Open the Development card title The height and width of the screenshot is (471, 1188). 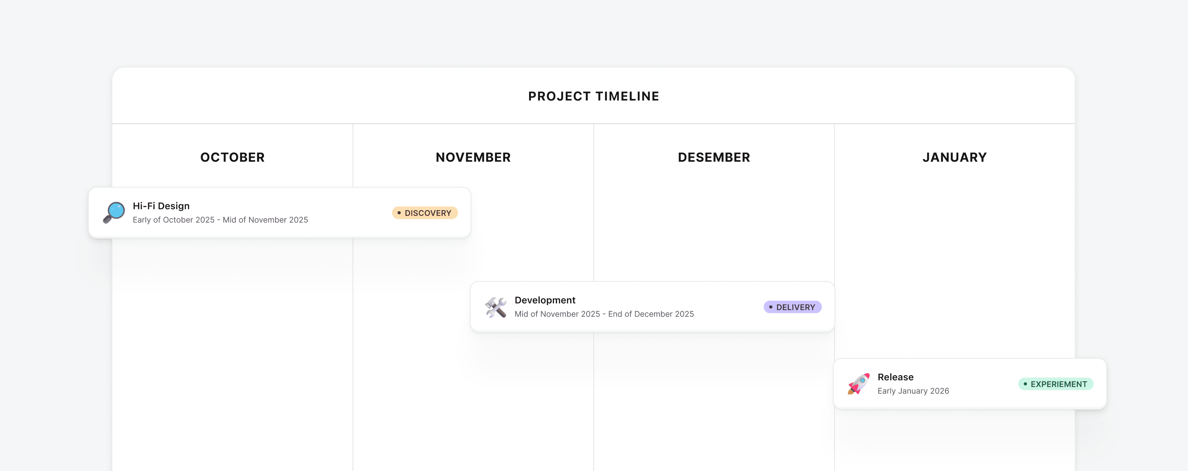click(544, 300)
